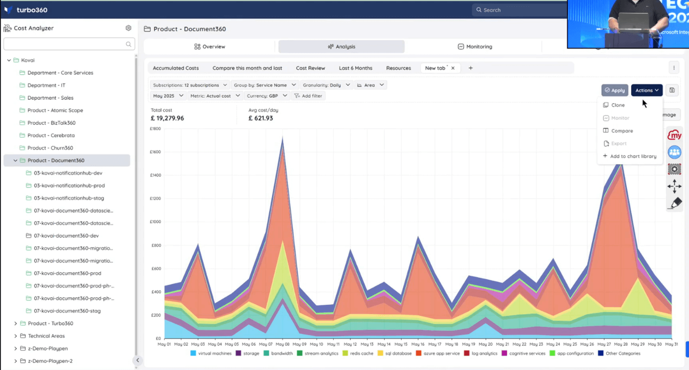Viewport: 689px width, 370px height.
Task: Click the four-arrow move tool icon
Action: pyautogui.click(x=674, y=186)
